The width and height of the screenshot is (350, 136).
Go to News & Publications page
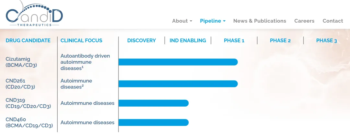tap(260, 21)
